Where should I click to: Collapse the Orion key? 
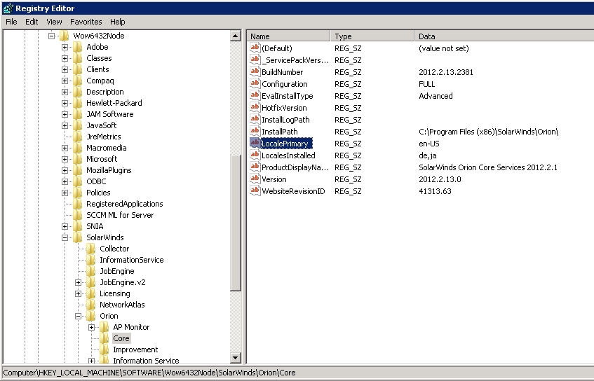78,316
